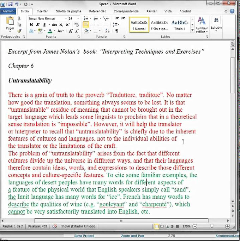Redo the last action in quick access toolbar
Viewport: 240px width, 241px height.
pos(26,4)
